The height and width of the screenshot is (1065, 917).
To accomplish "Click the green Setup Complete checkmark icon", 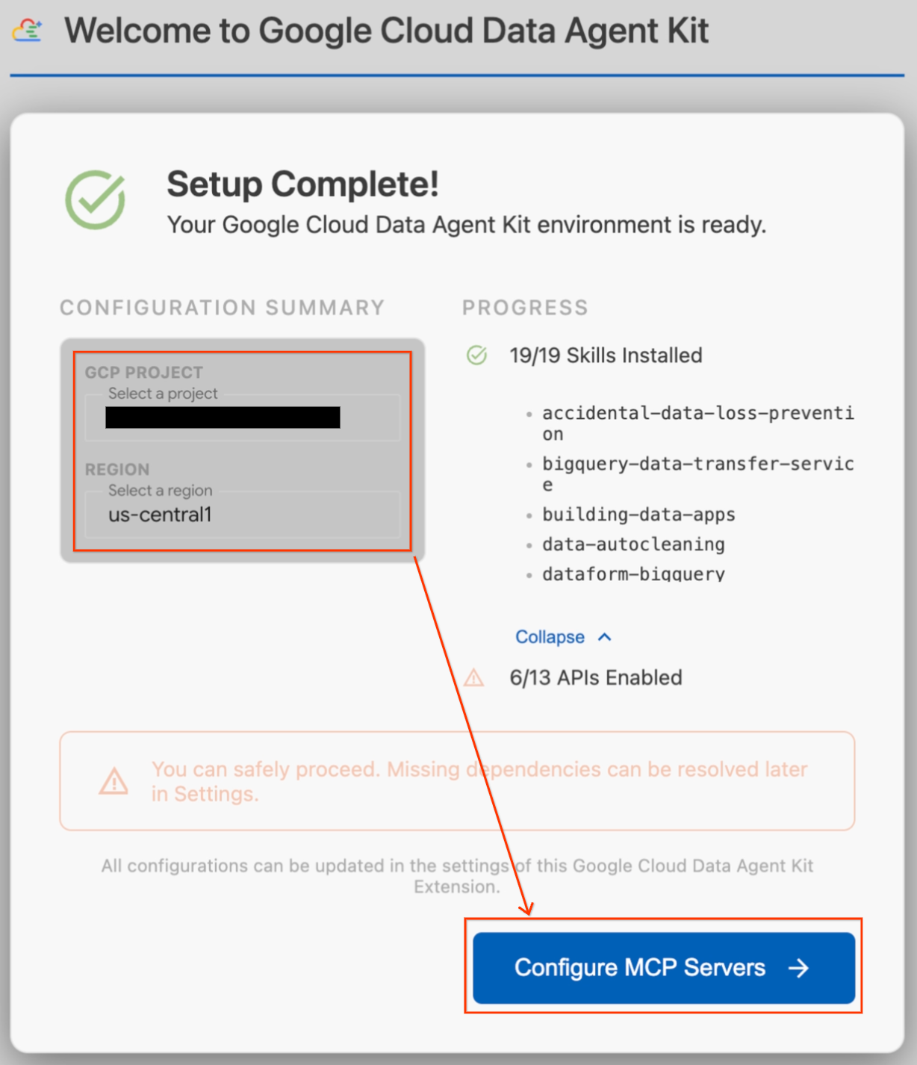I will (95, 199).
